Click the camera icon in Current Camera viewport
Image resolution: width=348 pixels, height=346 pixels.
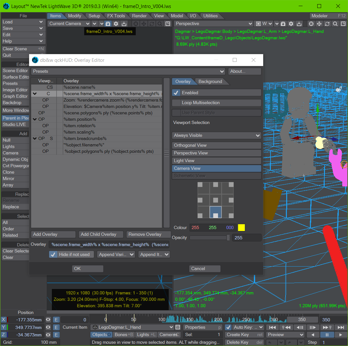[108, 24]
